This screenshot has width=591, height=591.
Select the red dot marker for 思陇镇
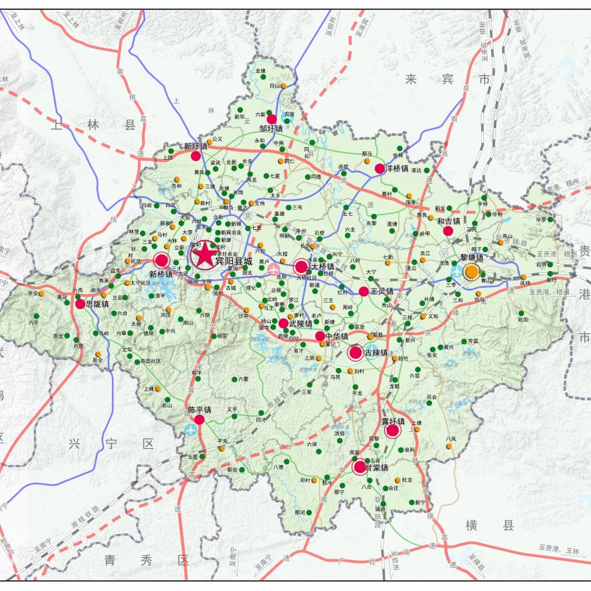[x=80, y=304]
